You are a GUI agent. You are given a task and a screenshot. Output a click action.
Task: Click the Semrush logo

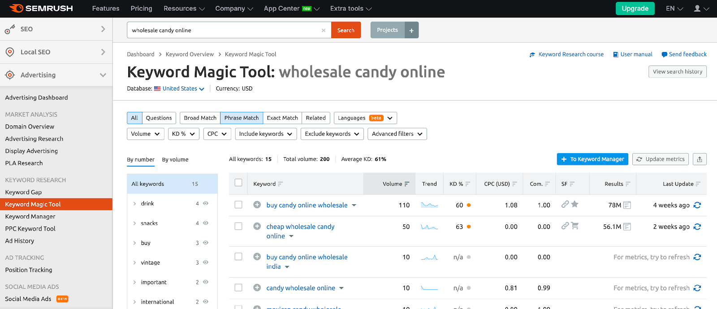click(x=41, y=9)
